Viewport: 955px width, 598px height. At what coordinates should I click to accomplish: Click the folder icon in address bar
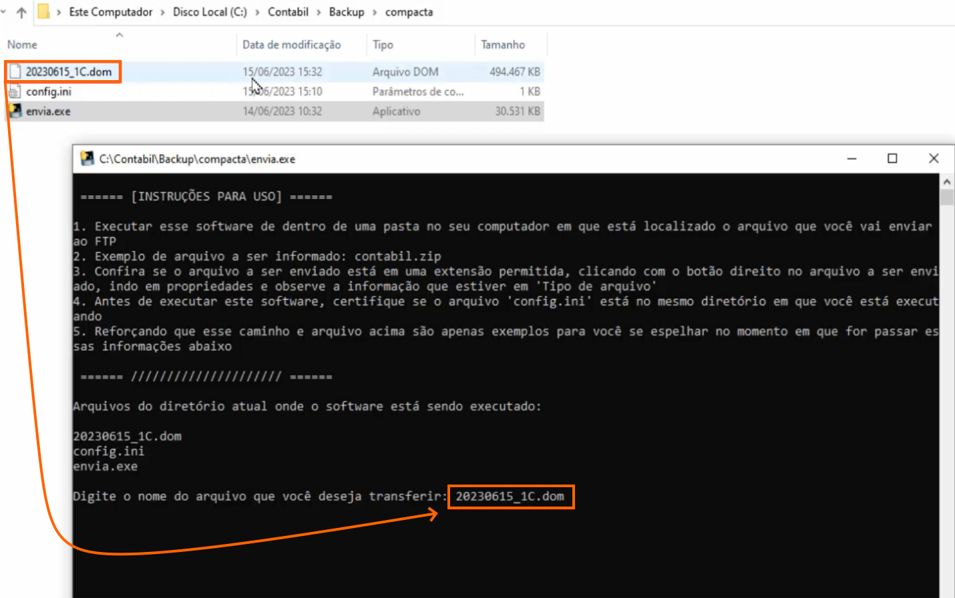pos(43,11)
